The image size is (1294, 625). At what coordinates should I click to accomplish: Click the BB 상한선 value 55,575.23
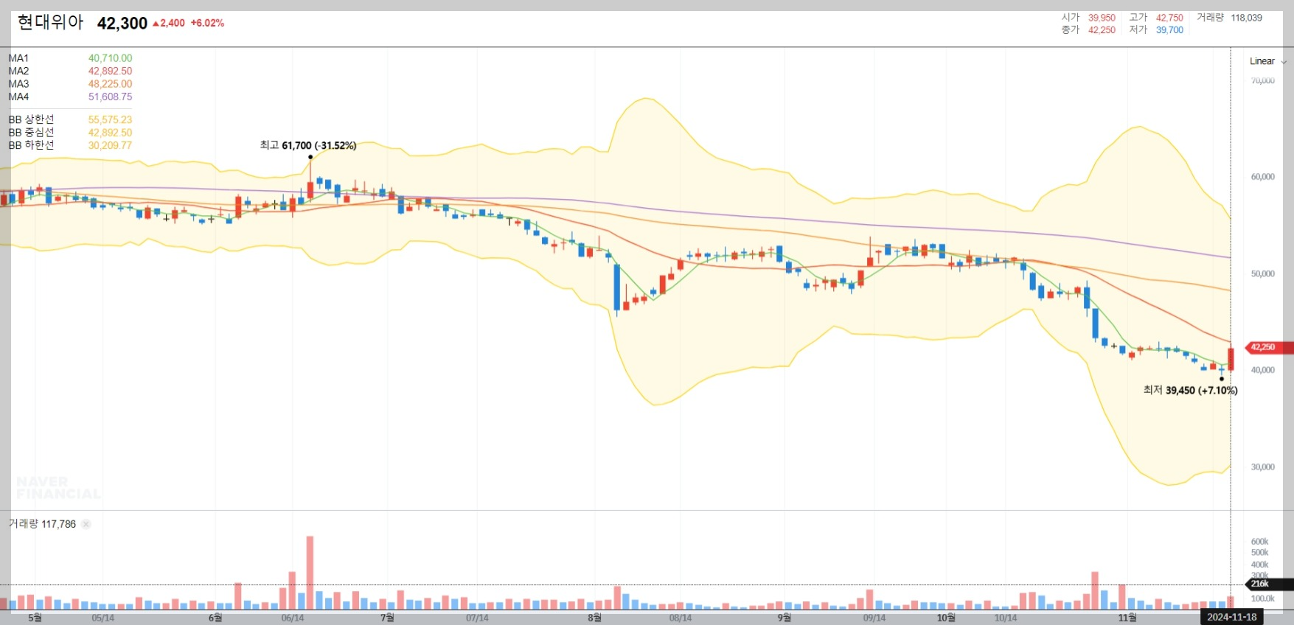point(111,119)
